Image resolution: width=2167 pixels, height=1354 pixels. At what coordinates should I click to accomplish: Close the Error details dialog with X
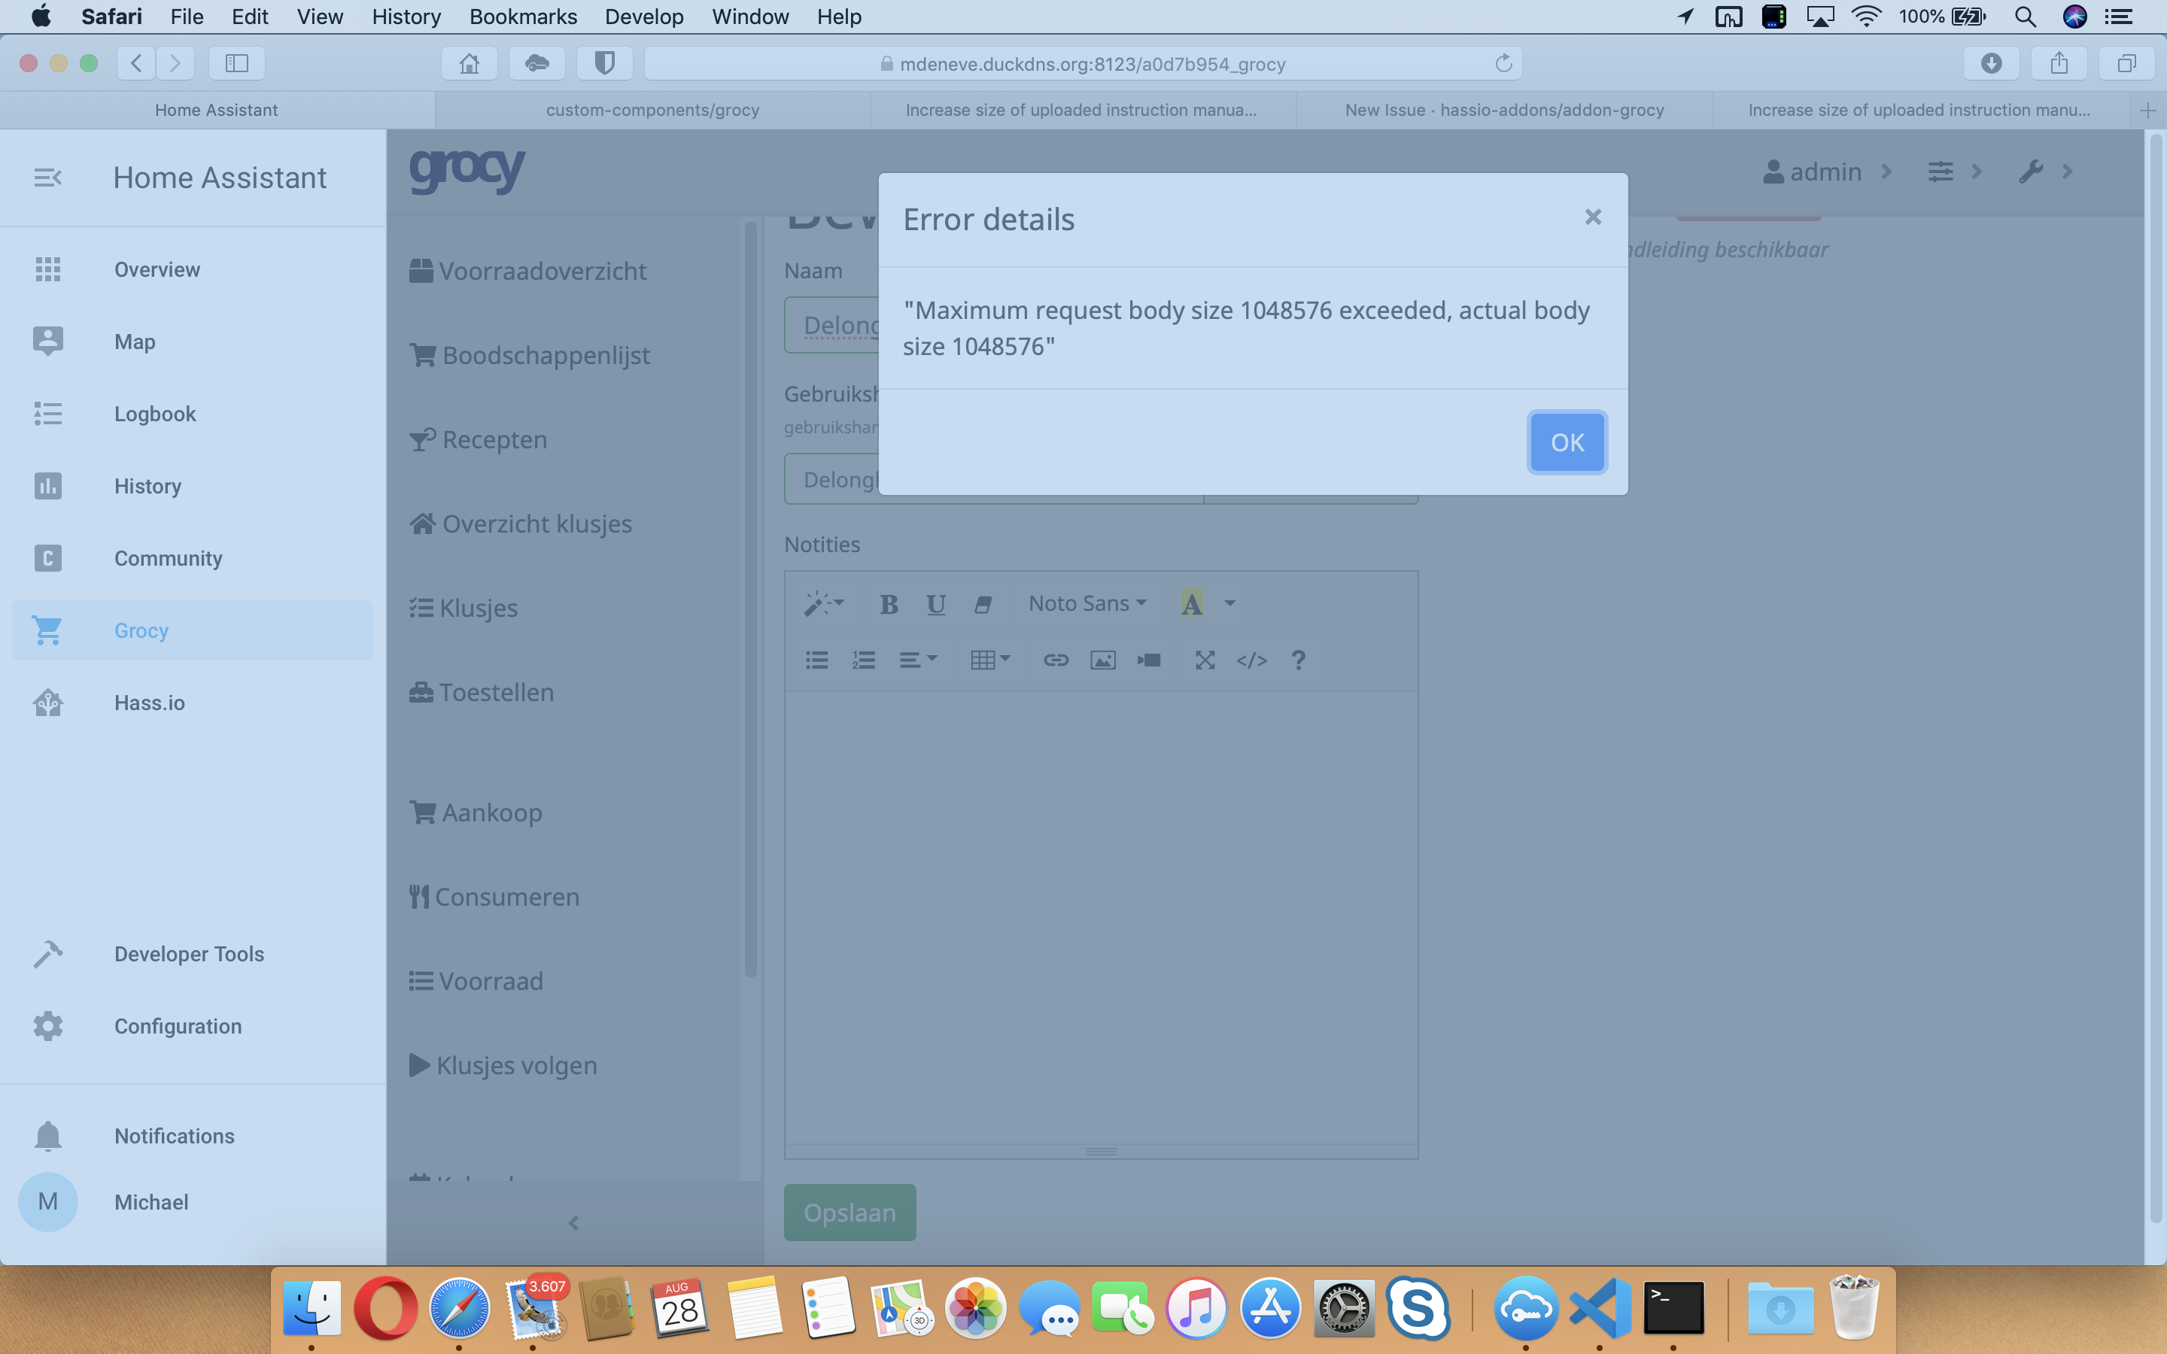pyautogui.click(x=1592, y=217)
